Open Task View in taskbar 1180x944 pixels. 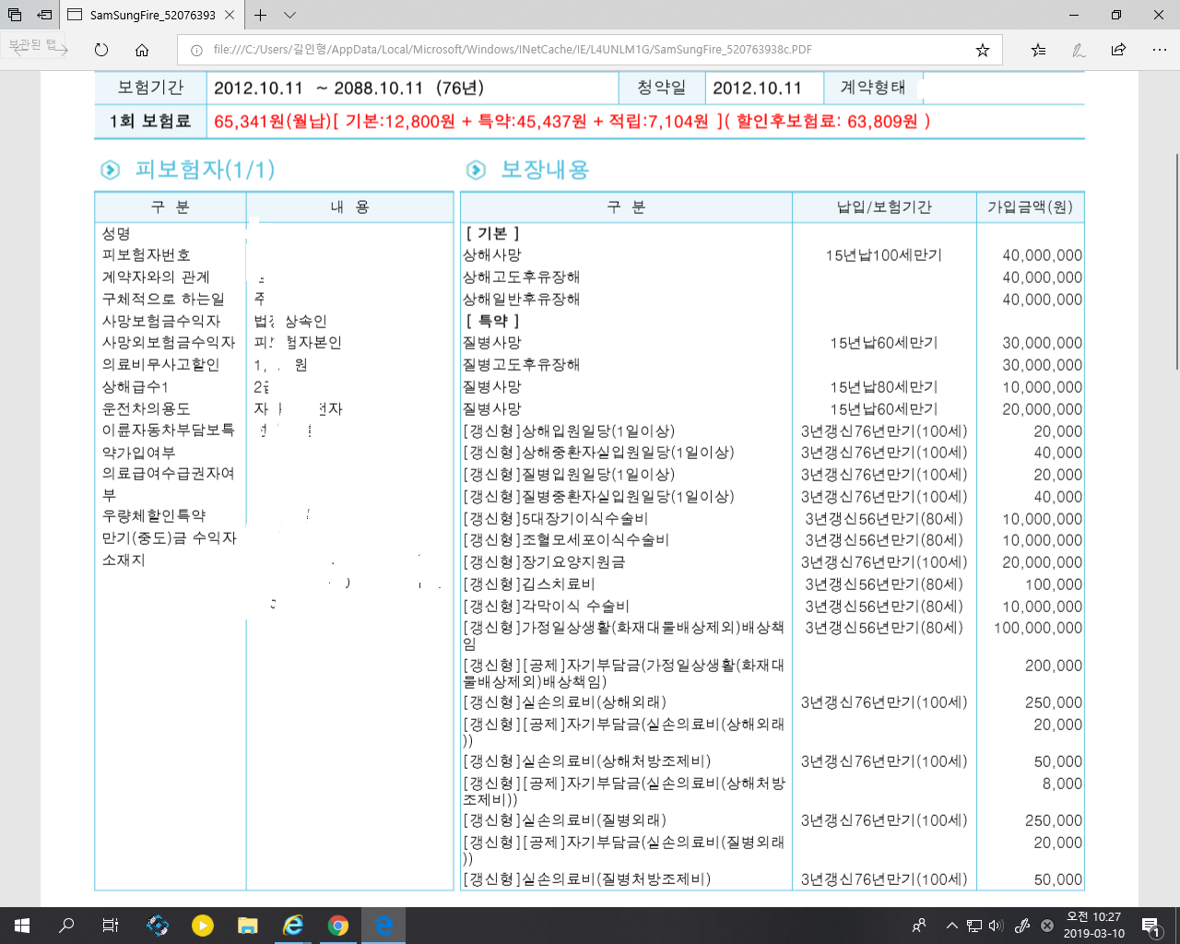click(111, 926)
